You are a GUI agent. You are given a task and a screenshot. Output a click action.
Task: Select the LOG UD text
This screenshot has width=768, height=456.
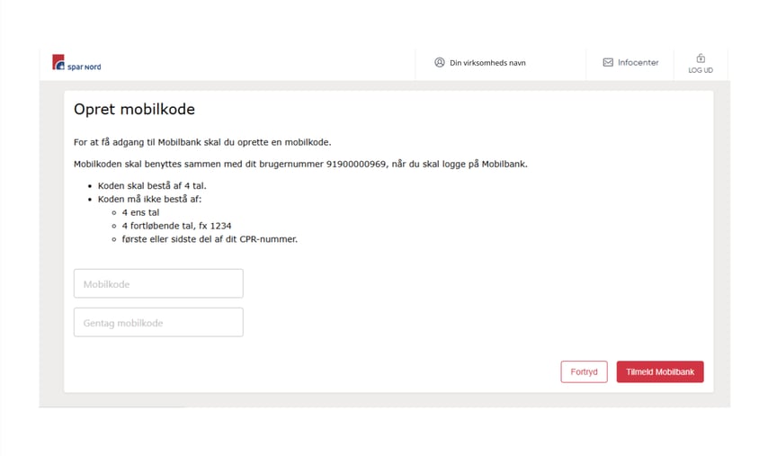[x=701, y=70]
